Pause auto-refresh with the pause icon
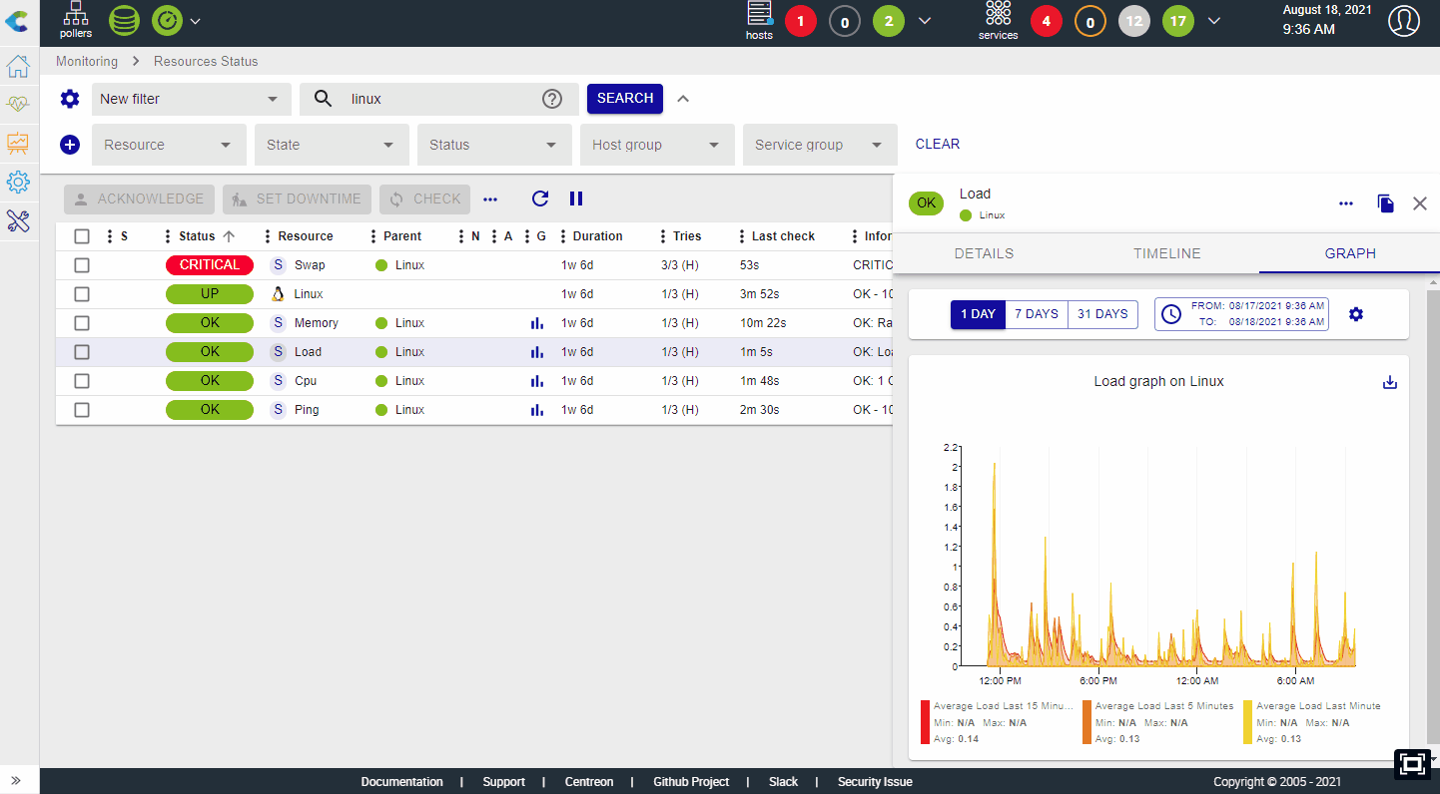1440x794 pixels. tap(576, 198)
